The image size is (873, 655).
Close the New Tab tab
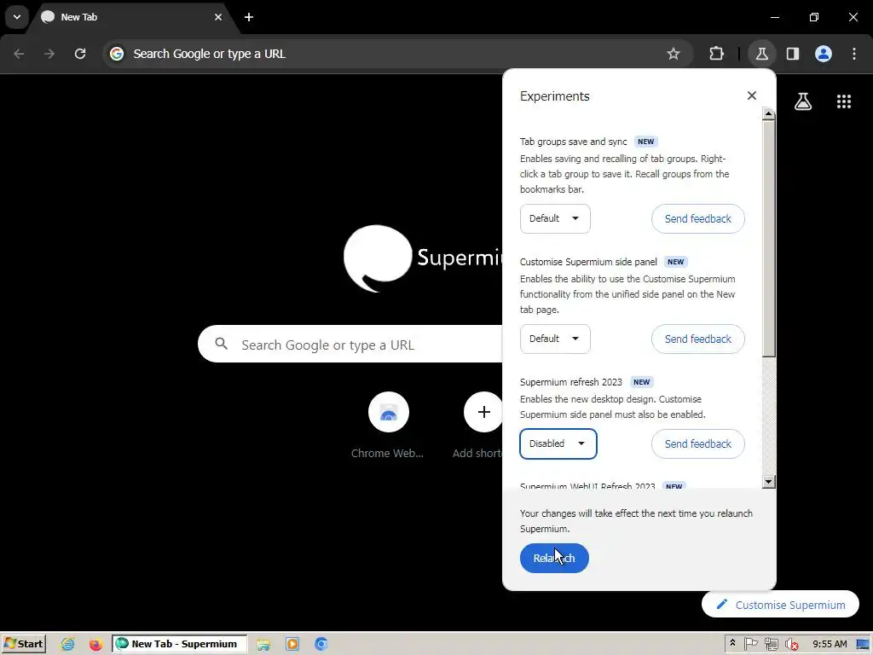click(218, 17)
